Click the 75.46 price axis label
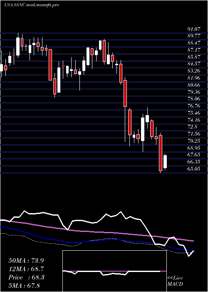 click(x=194, y=113)
